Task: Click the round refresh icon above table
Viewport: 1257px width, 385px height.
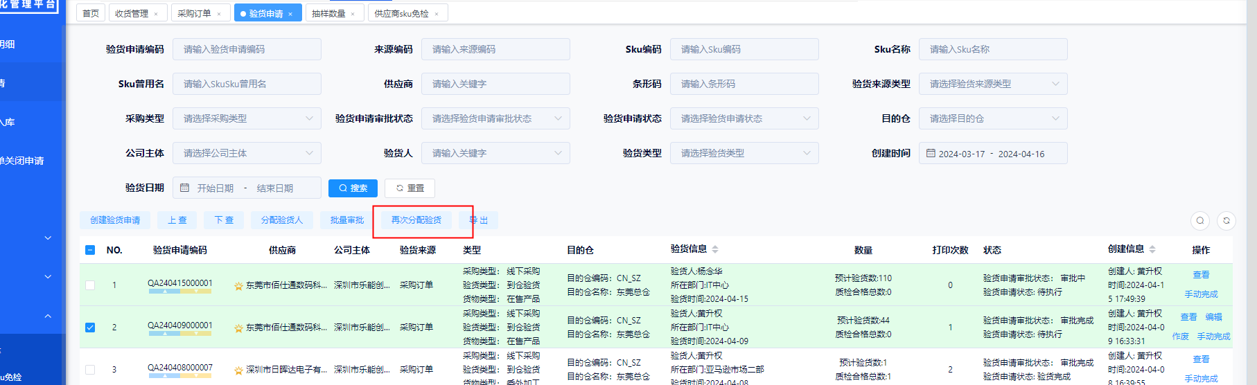Action: [1227, 220]
